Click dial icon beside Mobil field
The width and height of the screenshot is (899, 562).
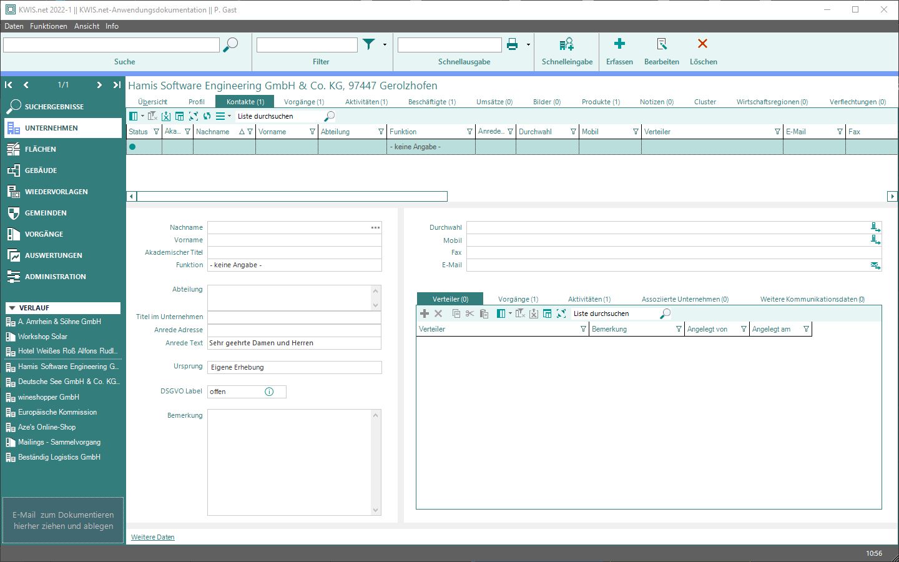[x=875, y=240]
